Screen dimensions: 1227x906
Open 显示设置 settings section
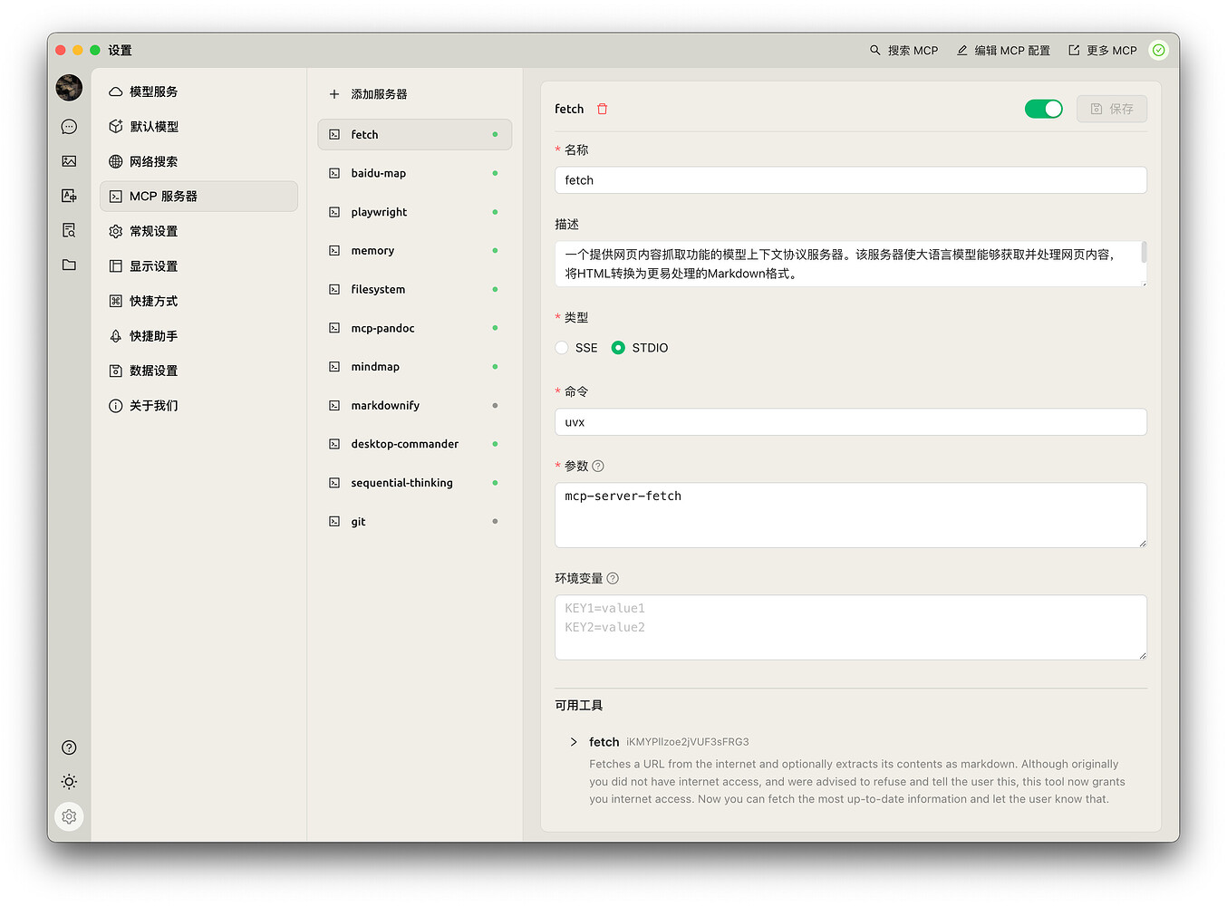tap(198, 266)
